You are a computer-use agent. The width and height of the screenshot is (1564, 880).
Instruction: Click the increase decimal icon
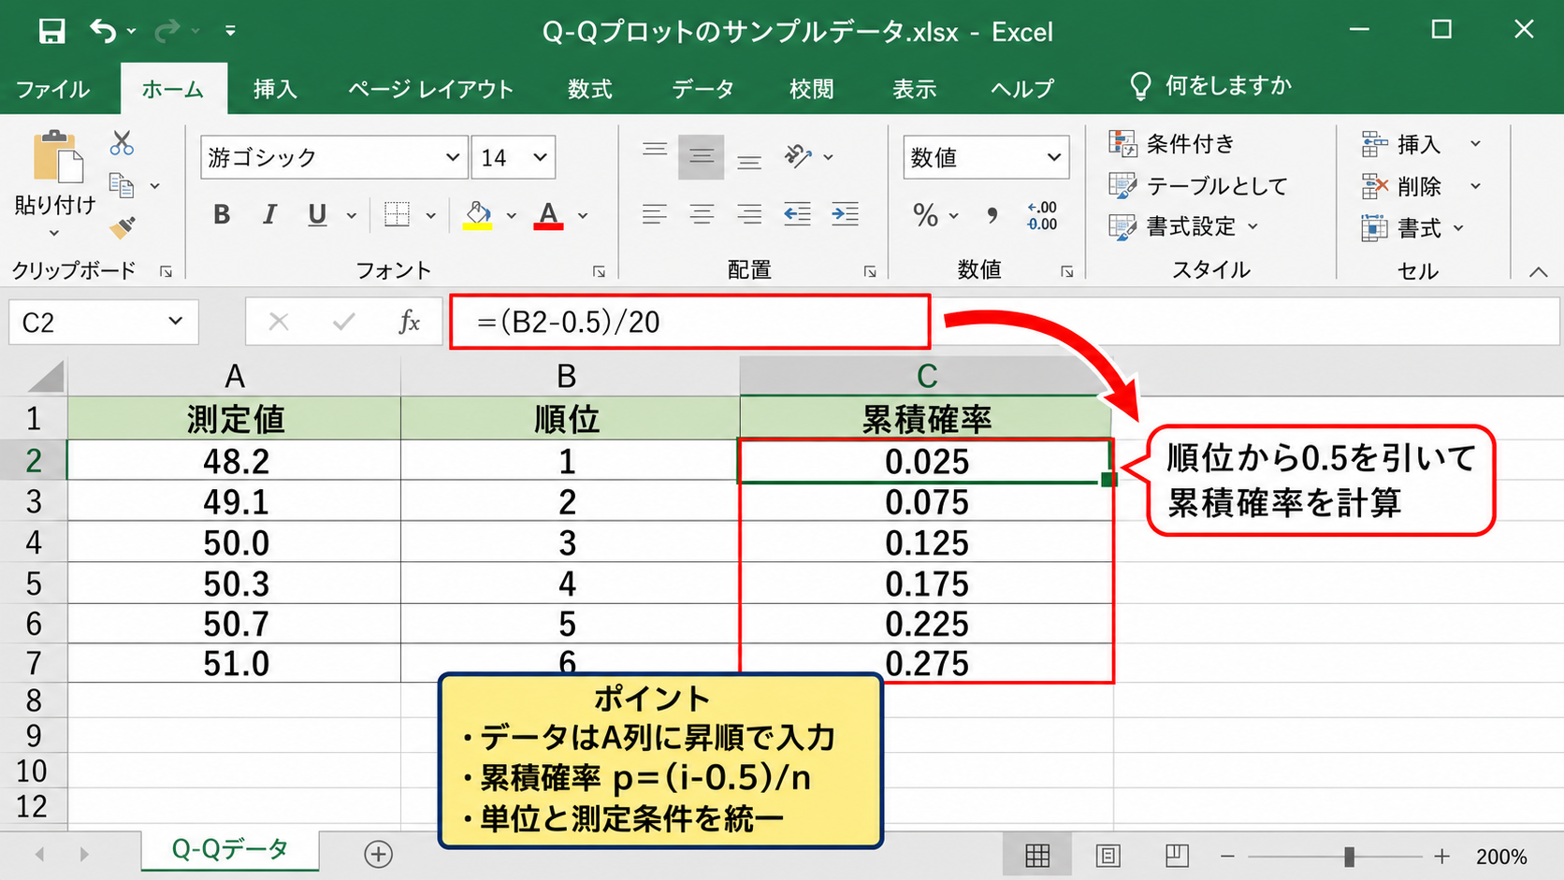click(1042, 215)
